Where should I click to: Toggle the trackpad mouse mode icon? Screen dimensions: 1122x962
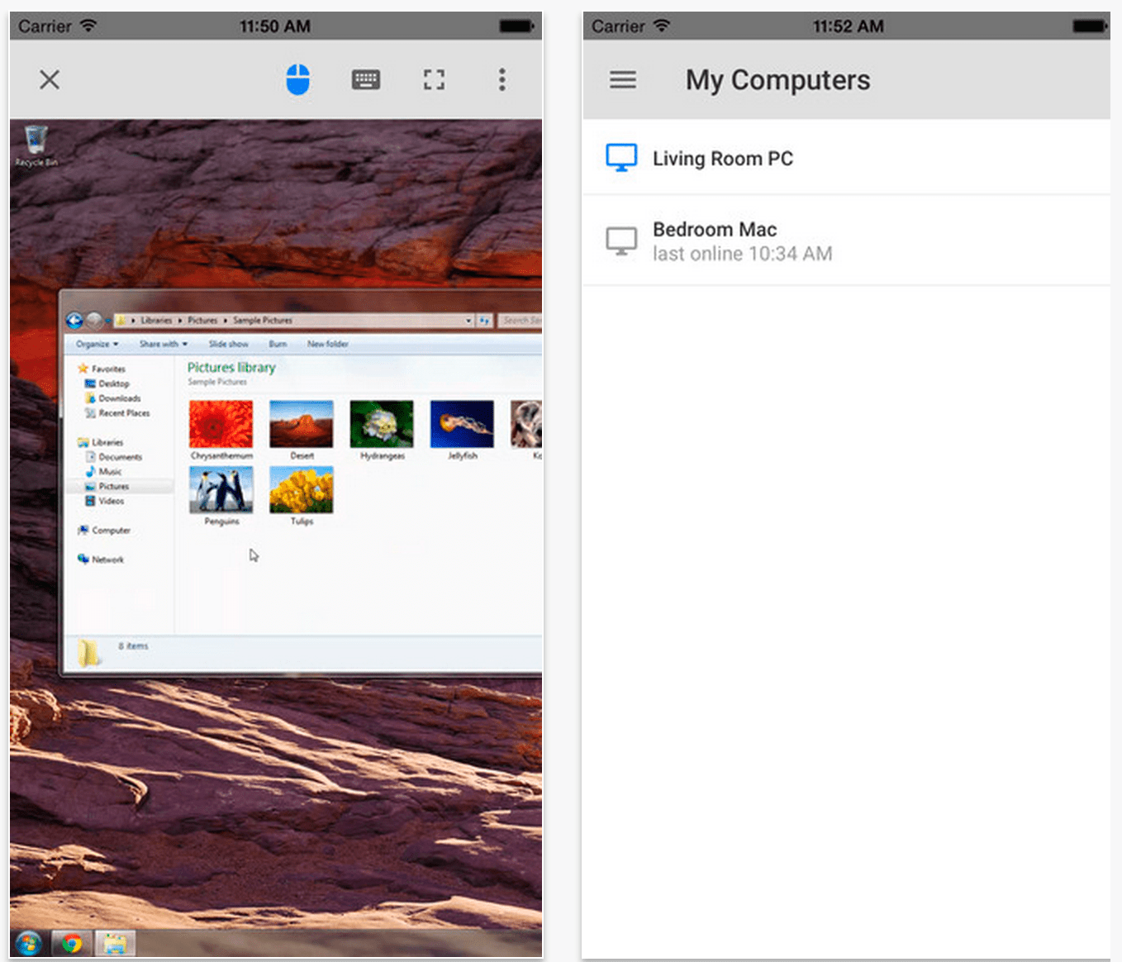pyautogui.click(x=298, y=79)
